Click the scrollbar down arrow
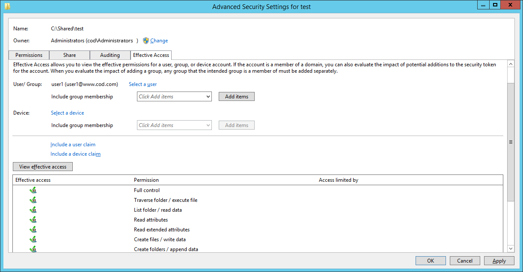 [511, 248]
